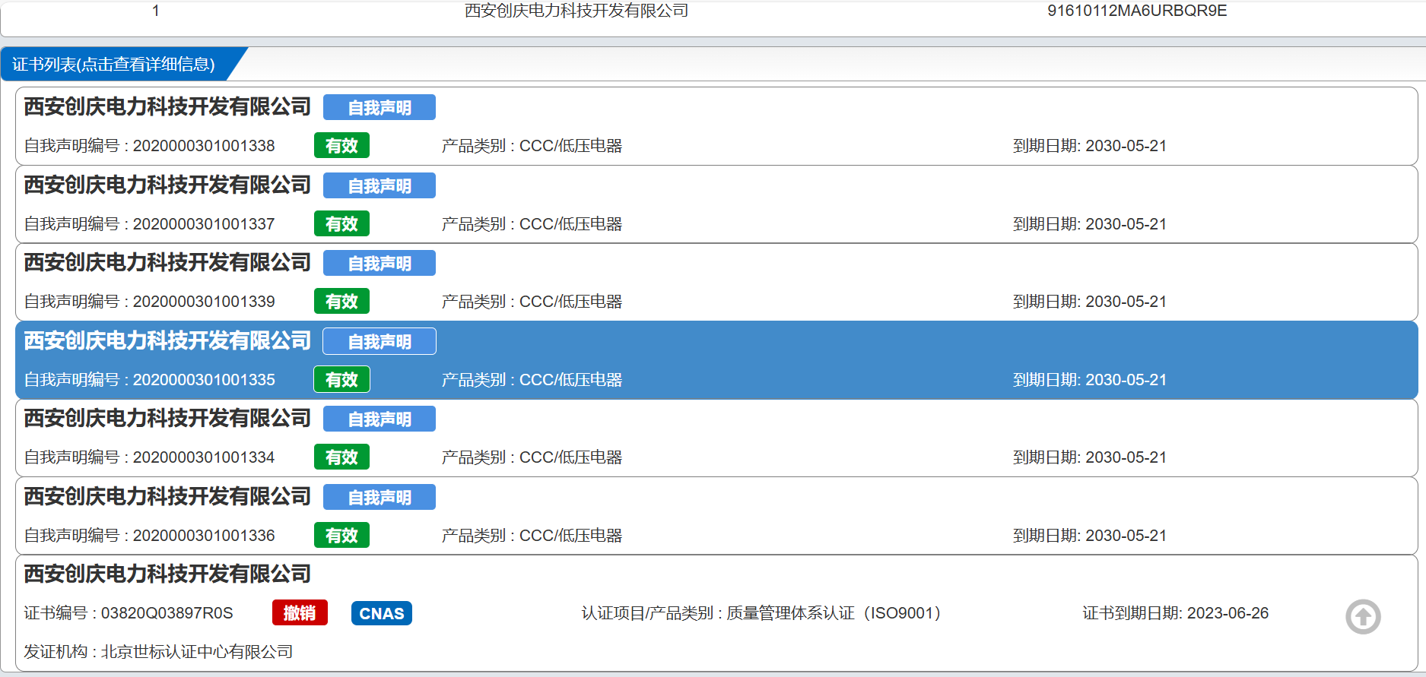Image resolution: width=1426 pixels, height=677 pixels.
Task: Click 发证机构 北京世标认证中心有限公司 text
Action: point(158,652)
